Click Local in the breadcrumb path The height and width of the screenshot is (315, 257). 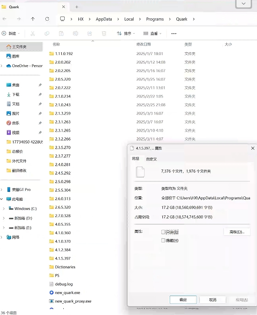tap(129, 19)
